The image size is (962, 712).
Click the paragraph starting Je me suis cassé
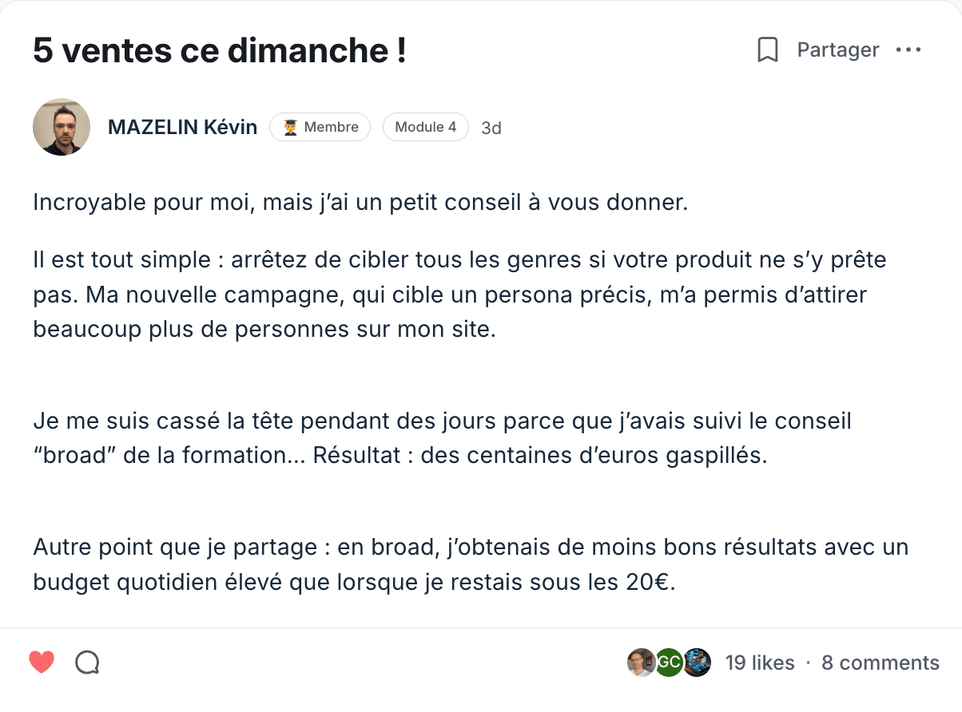[x=442, y=438]
